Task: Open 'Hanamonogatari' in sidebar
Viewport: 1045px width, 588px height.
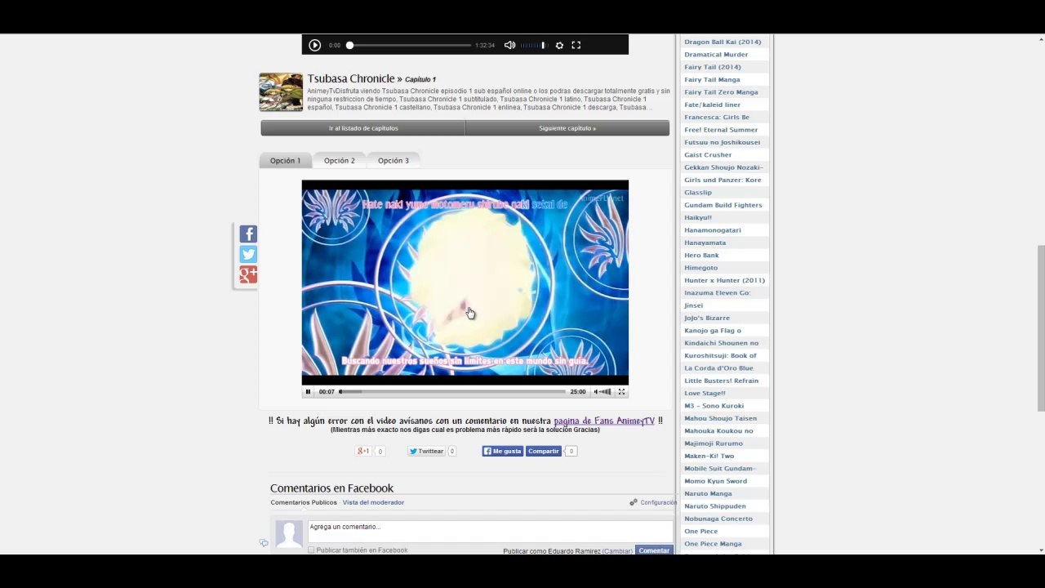Action: tap(713, 230)
